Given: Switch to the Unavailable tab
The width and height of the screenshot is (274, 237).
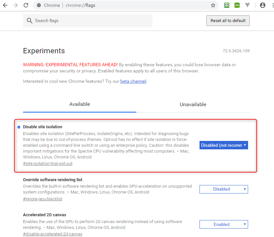Looking at the screenshot, I should (x=193, y=104).
